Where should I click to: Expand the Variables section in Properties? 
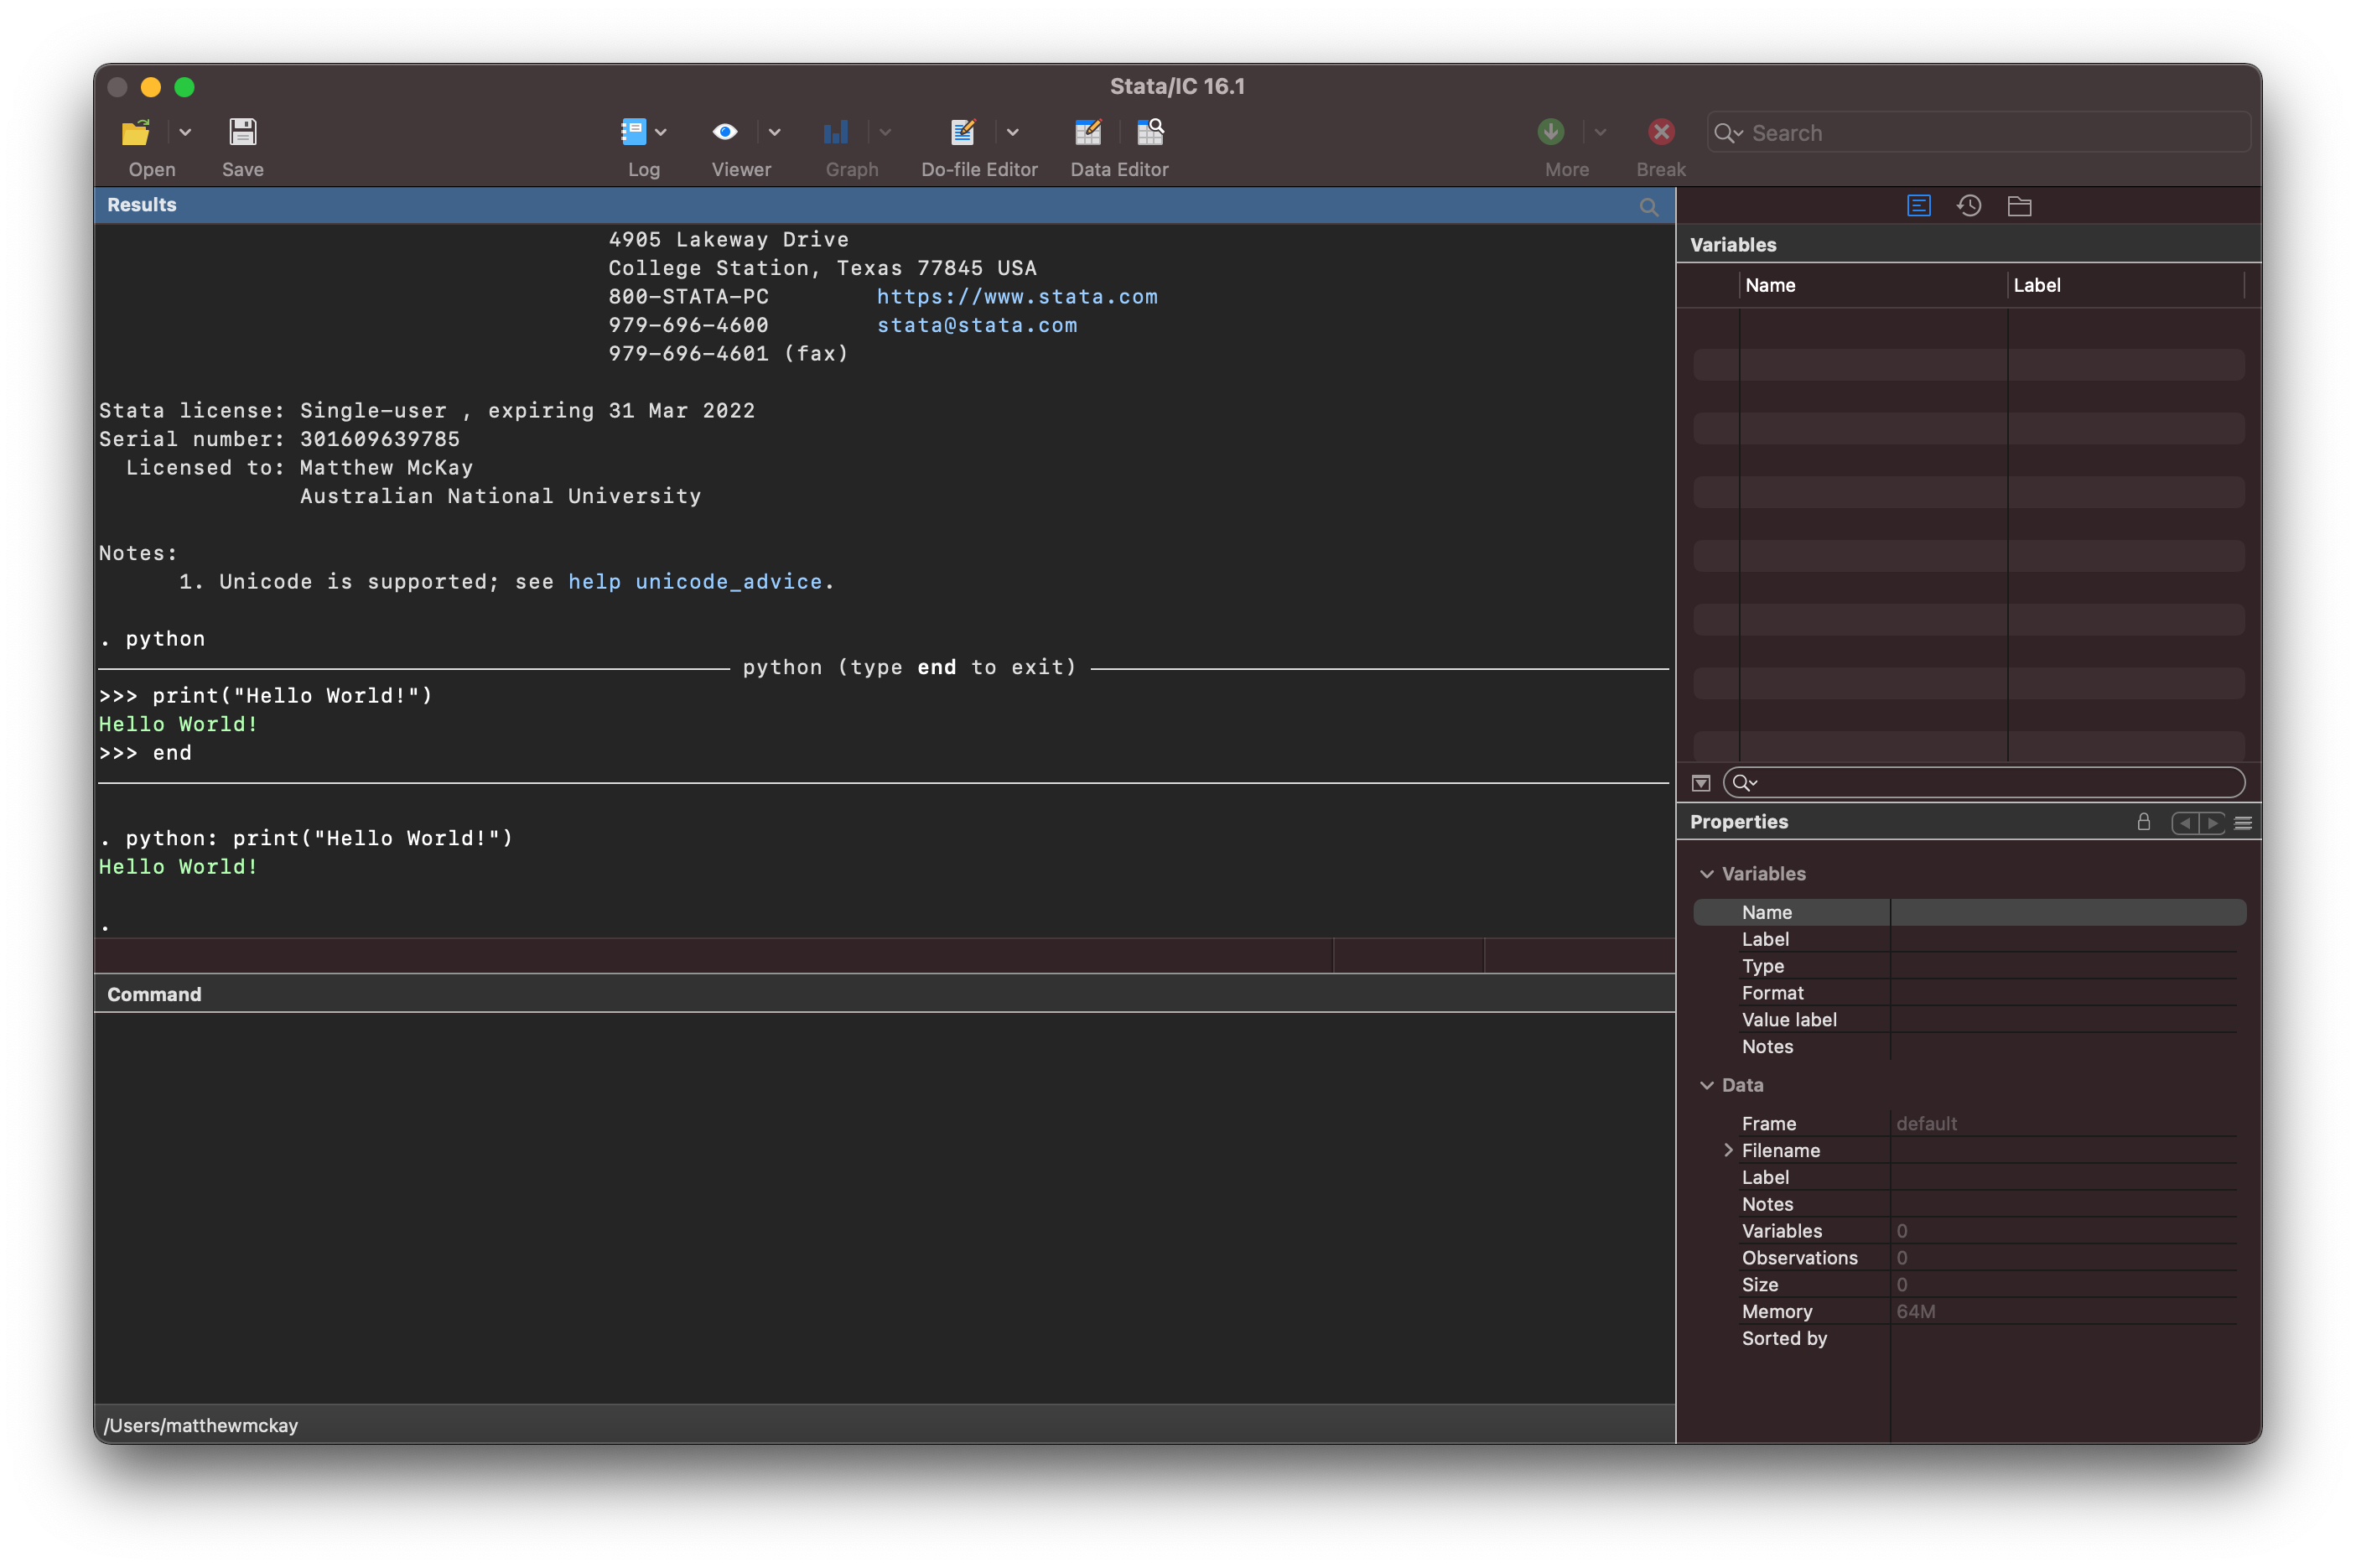point(1707,871)
